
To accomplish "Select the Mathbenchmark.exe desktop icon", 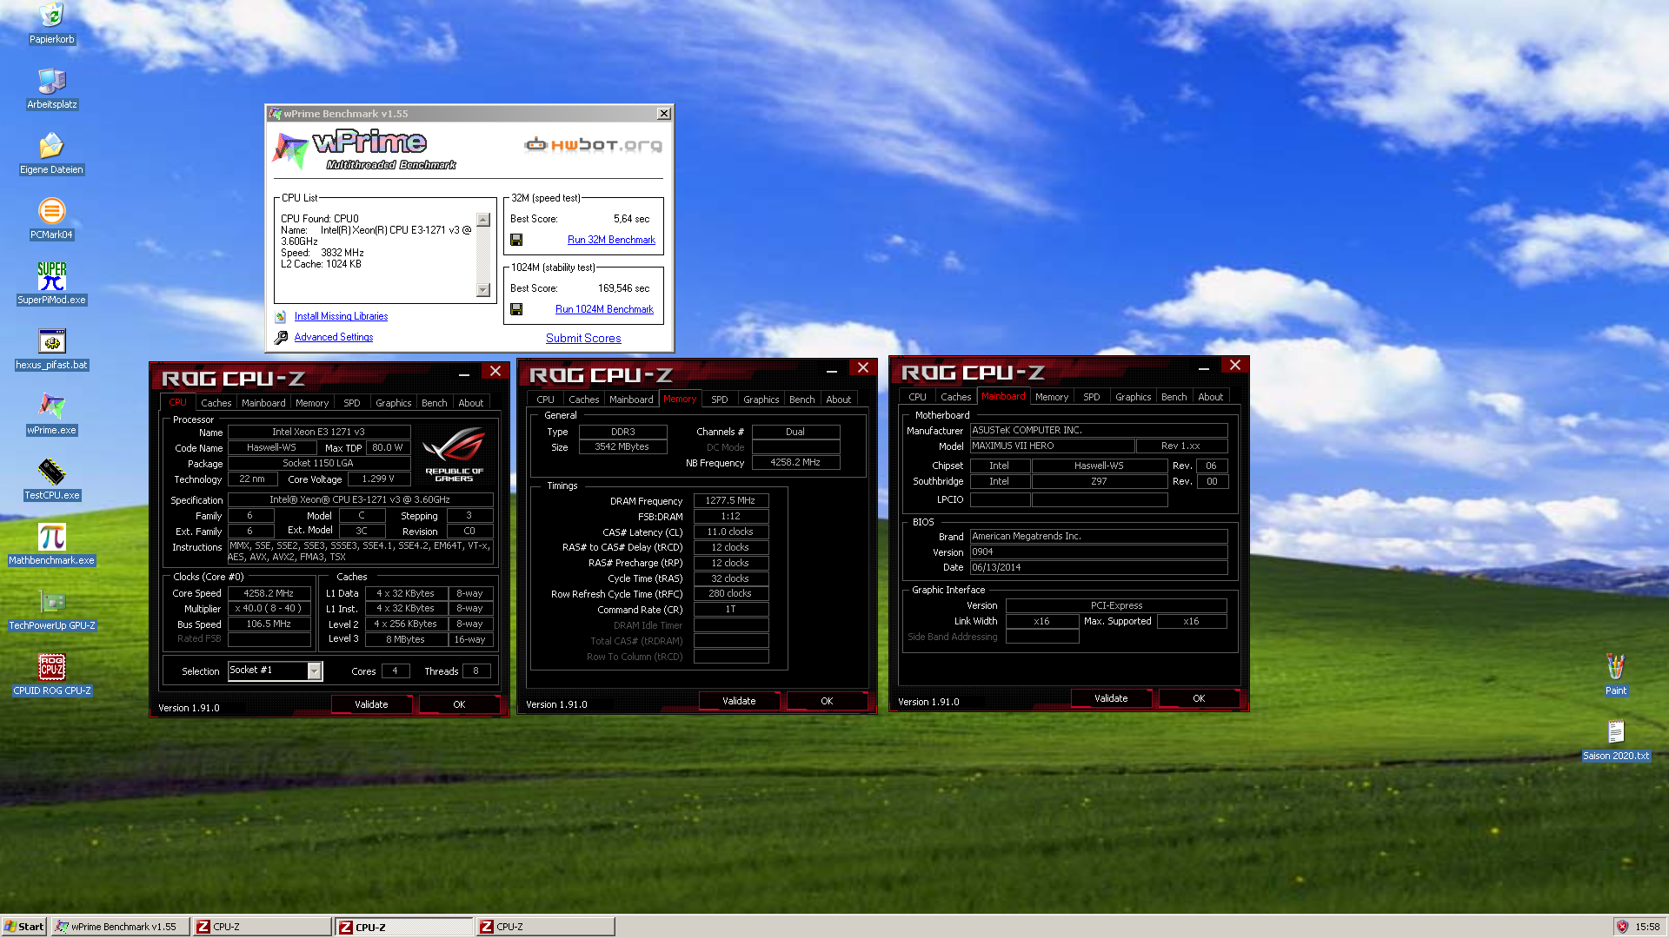I will (x=51, y=545).
